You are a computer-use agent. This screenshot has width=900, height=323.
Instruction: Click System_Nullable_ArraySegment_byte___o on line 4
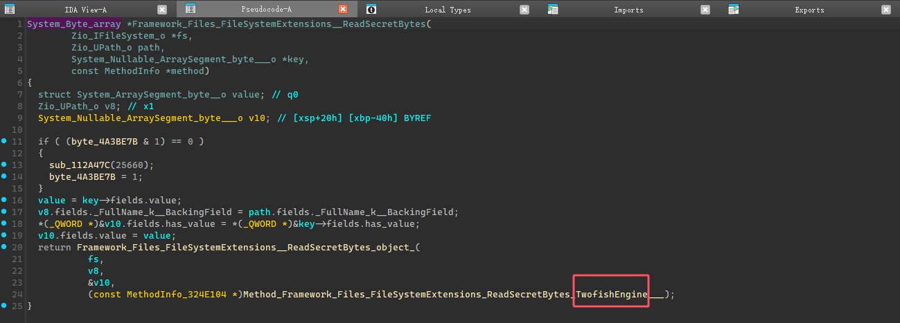coord(174,59)
